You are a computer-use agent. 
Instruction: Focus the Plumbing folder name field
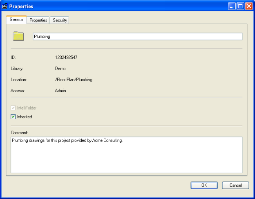tap(137, 36)
